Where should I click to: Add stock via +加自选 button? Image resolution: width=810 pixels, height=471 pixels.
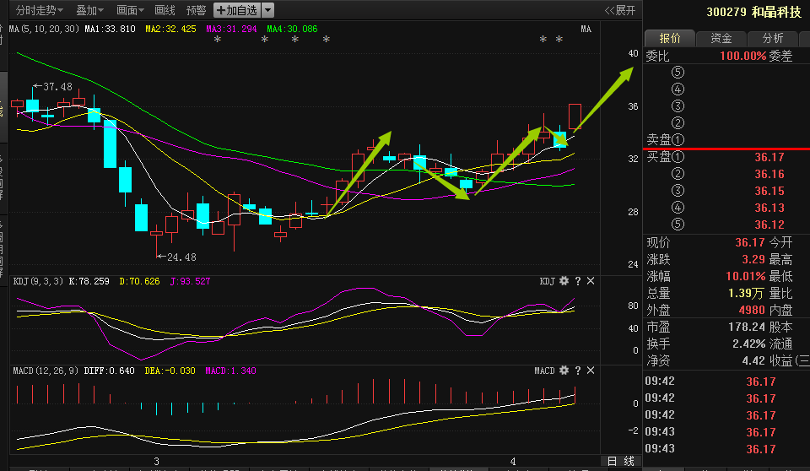(237, 10)
